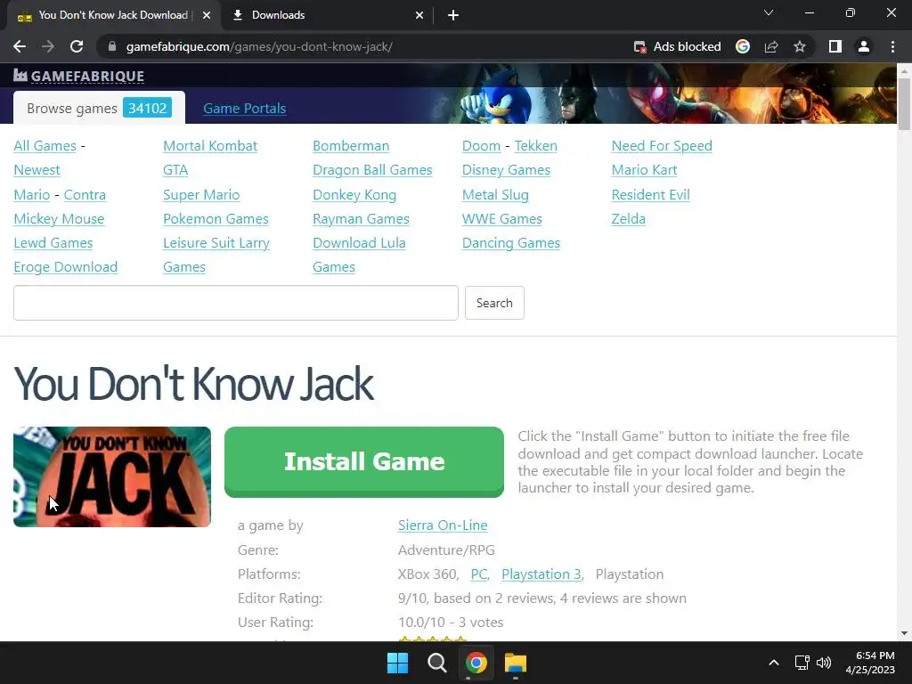Open the Metal Slug link
912x684 pixels.
point(495,194)
